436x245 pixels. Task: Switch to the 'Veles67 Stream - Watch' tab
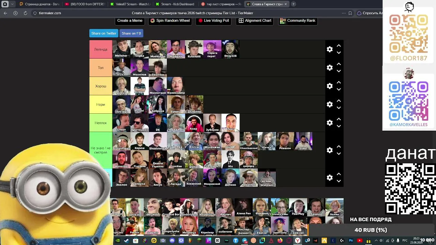130,4
